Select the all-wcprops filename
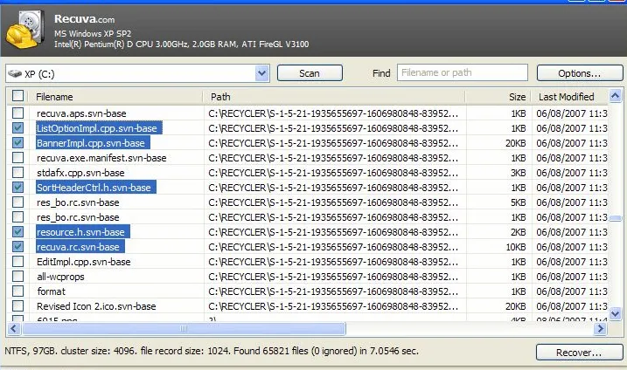 coord(61,277)
